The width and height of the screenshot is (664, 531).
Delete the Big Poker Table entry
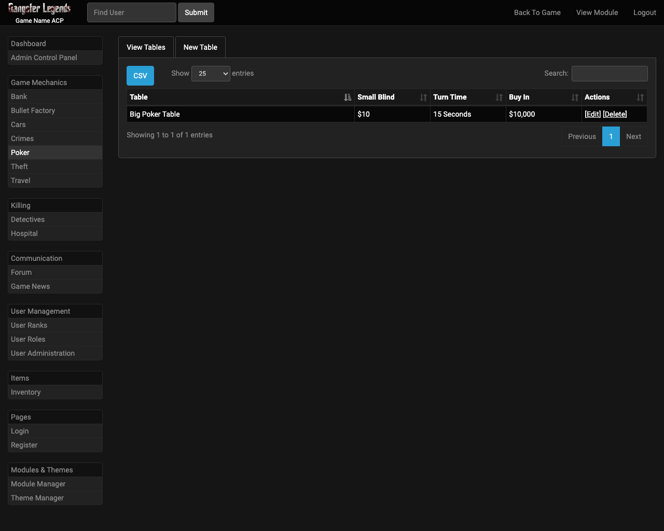point(615,114)
